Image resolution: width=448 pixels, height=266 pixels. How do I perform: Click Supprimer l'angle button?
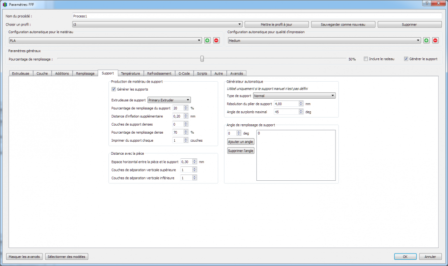point(241,151)
